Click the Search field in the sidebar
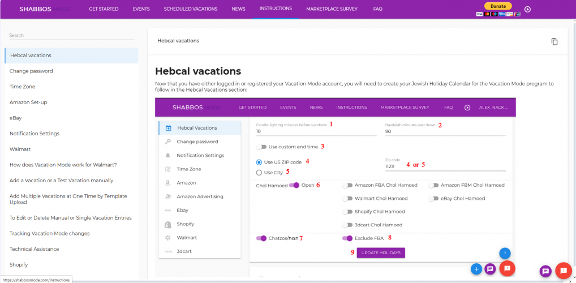The image size is (576, 283). coord(71,36)
